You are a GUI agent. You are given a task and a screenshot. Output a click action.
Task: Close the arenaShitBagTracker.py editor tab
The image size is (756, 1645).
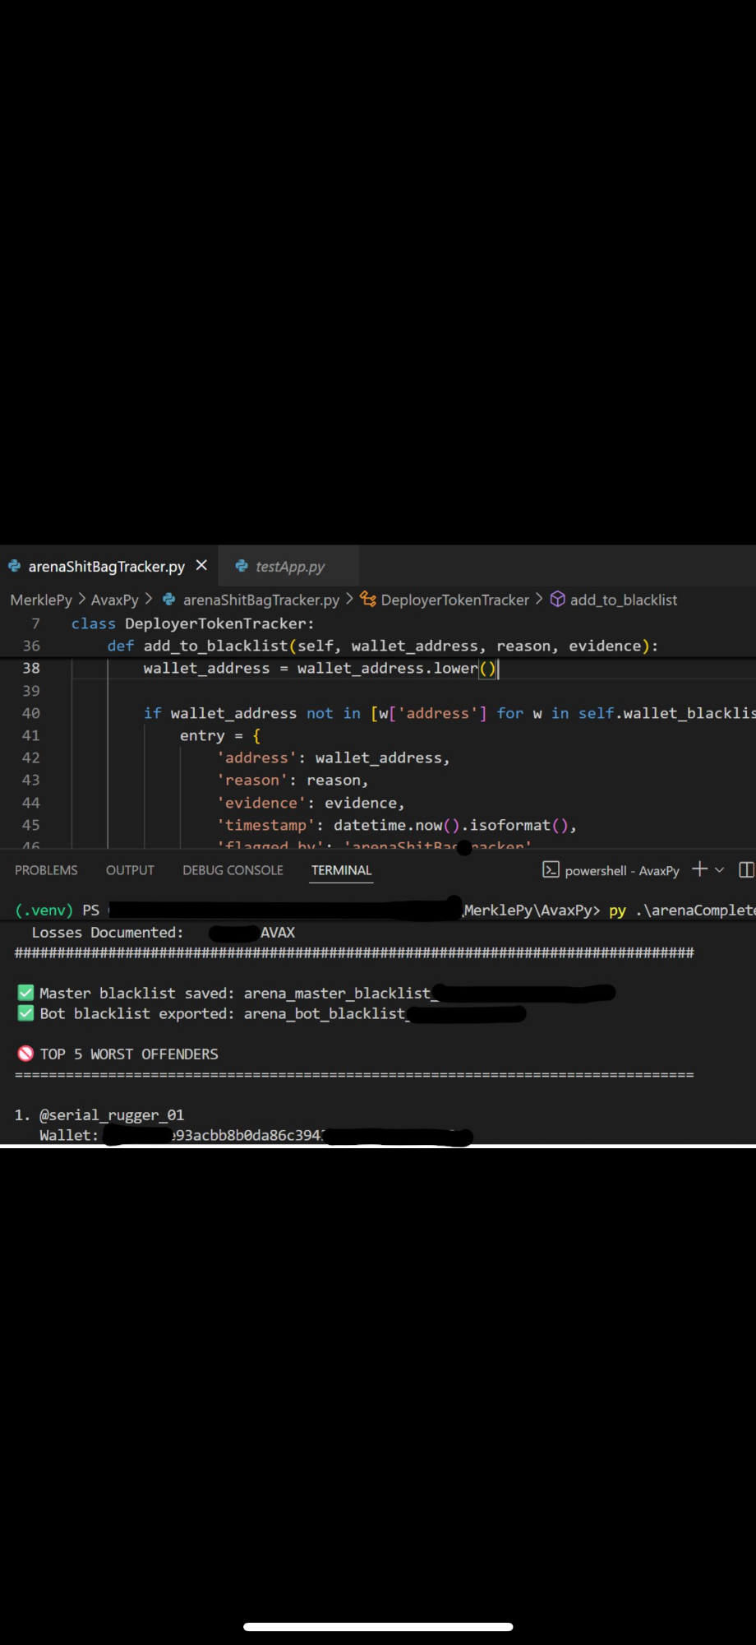(x=201, y=566)
